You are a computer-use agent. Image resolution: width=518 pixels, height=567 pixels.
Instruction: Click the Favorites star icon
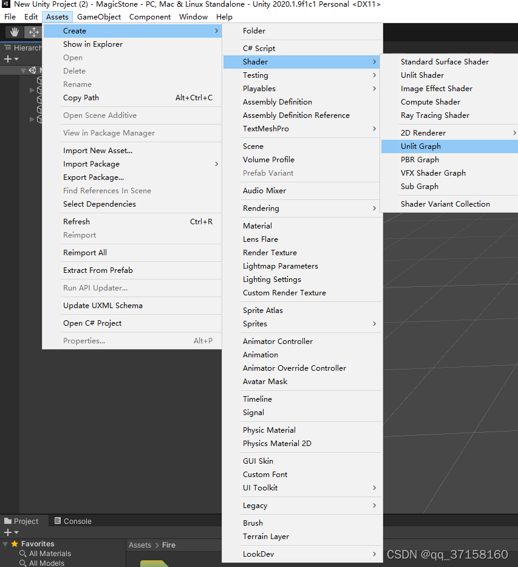coord(15,544)
